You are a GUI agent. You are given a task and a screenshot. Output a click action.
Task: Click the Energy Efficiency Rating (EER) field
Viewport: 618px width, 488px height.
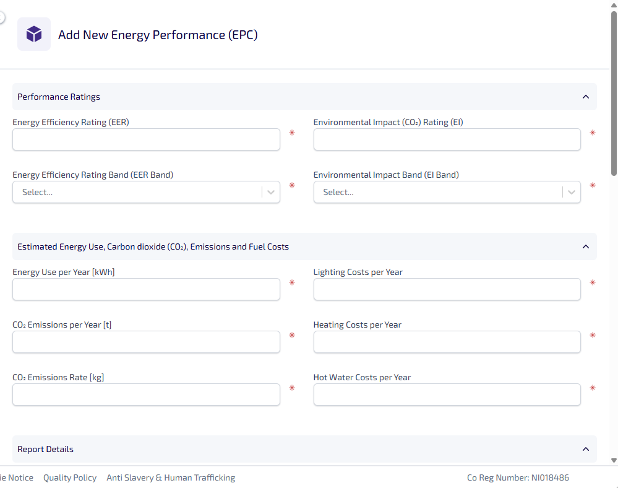click(146, 139)
